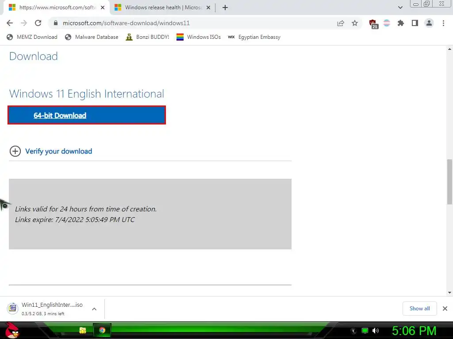
Task: Go back to the previous page
Action: click(x=10, y=23)
